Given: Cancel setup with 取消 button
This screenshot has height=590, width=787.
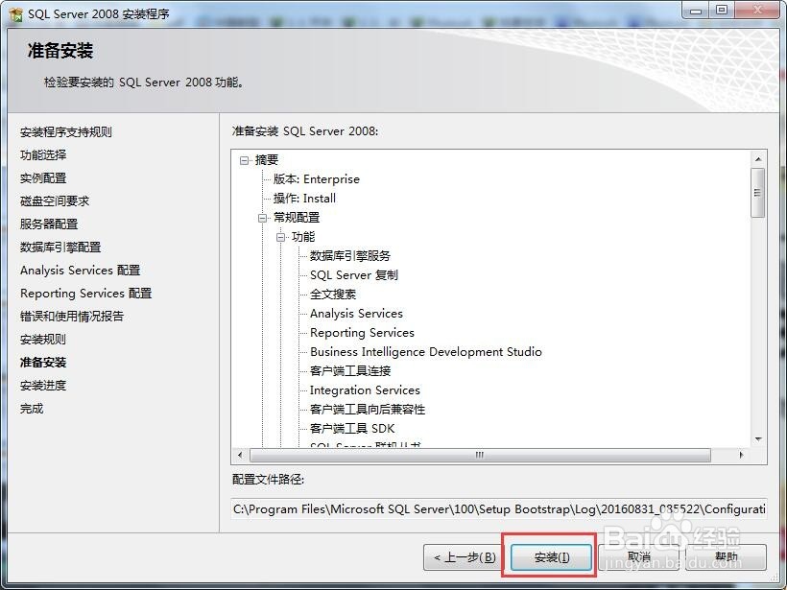Looking at the screenshot, I should click(639, 556).
